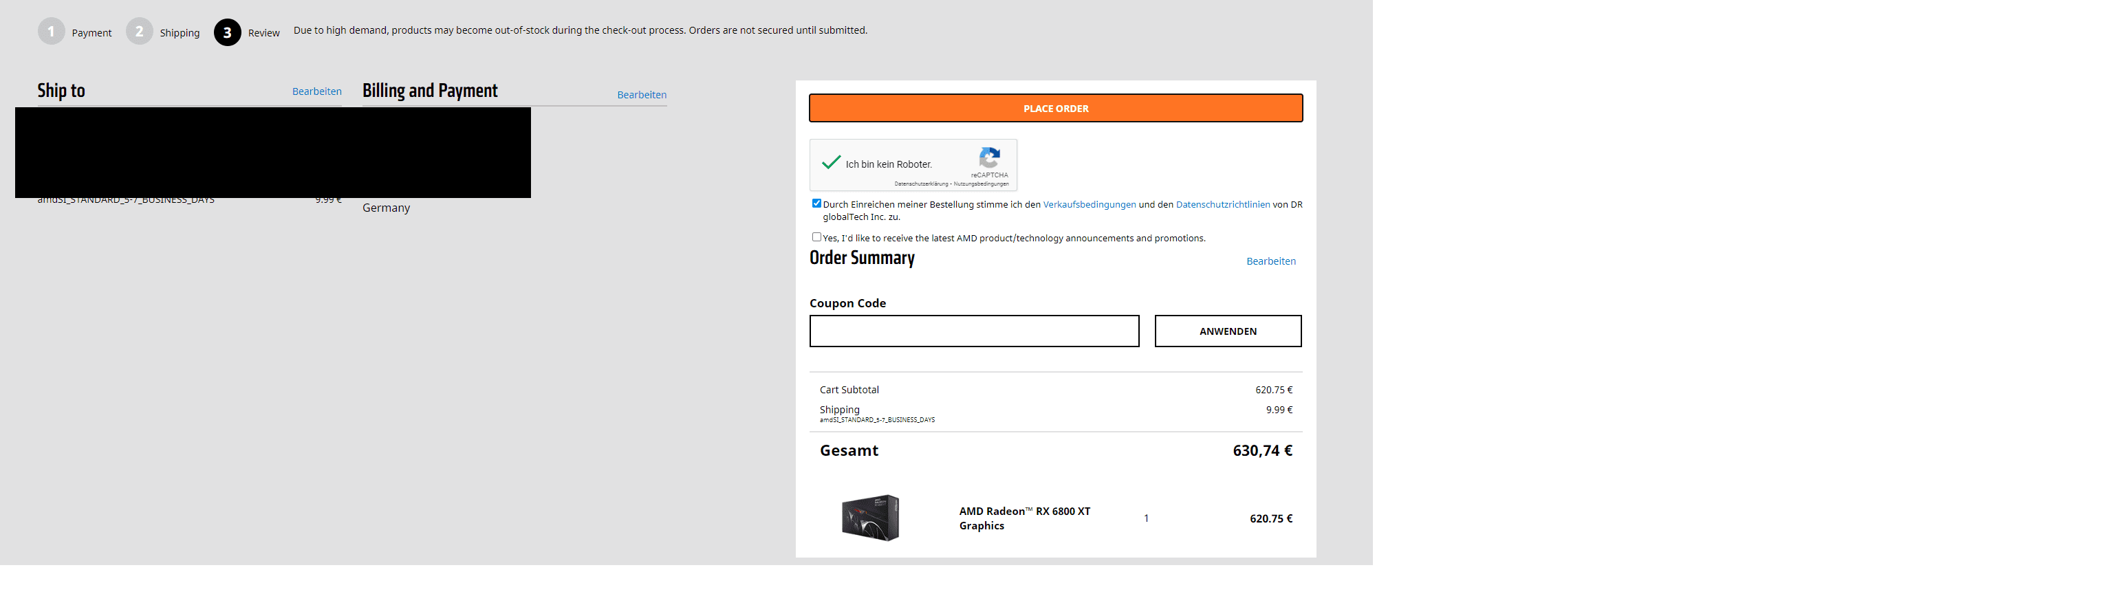Go to the Payment step label

click(91, 33)
